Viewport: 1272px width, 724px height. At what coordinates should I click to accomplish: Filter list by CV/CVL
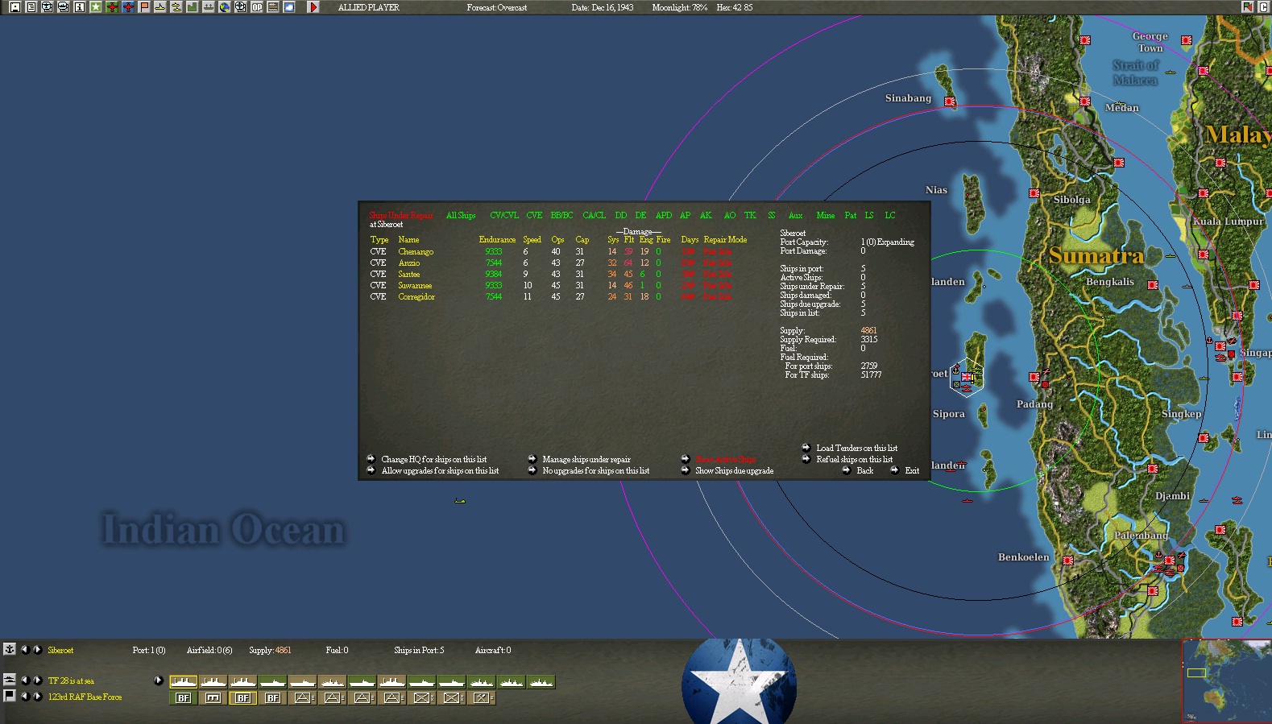click(504, 215)
